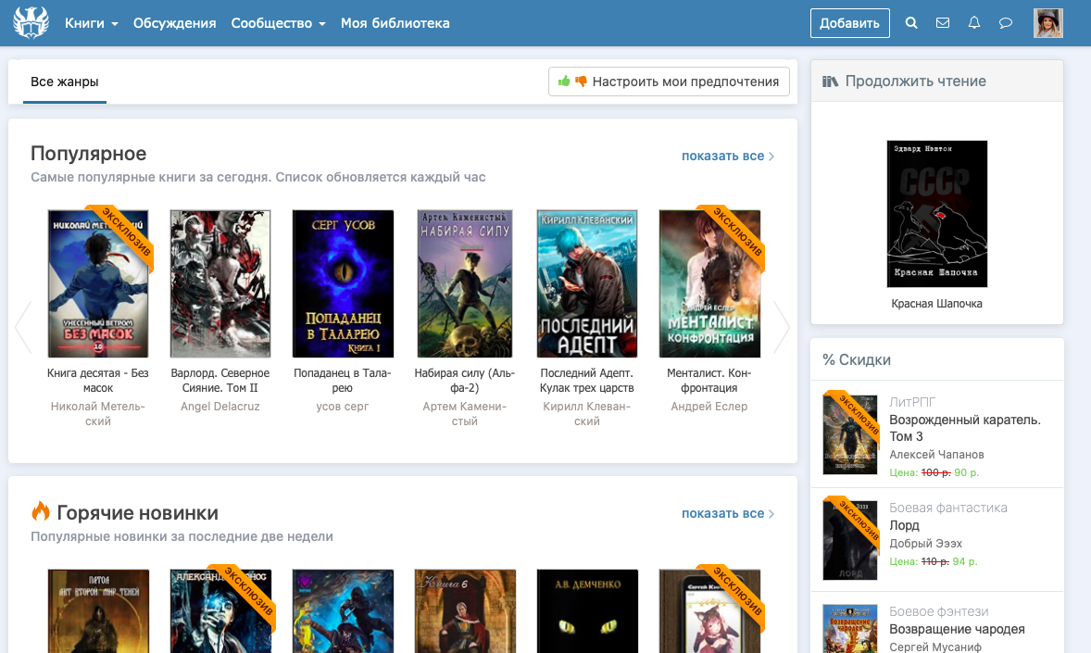Open the Лорд book title
The height and width of the screenshot is (653, 1091).
pyautogui.click(x=905, y=525)
